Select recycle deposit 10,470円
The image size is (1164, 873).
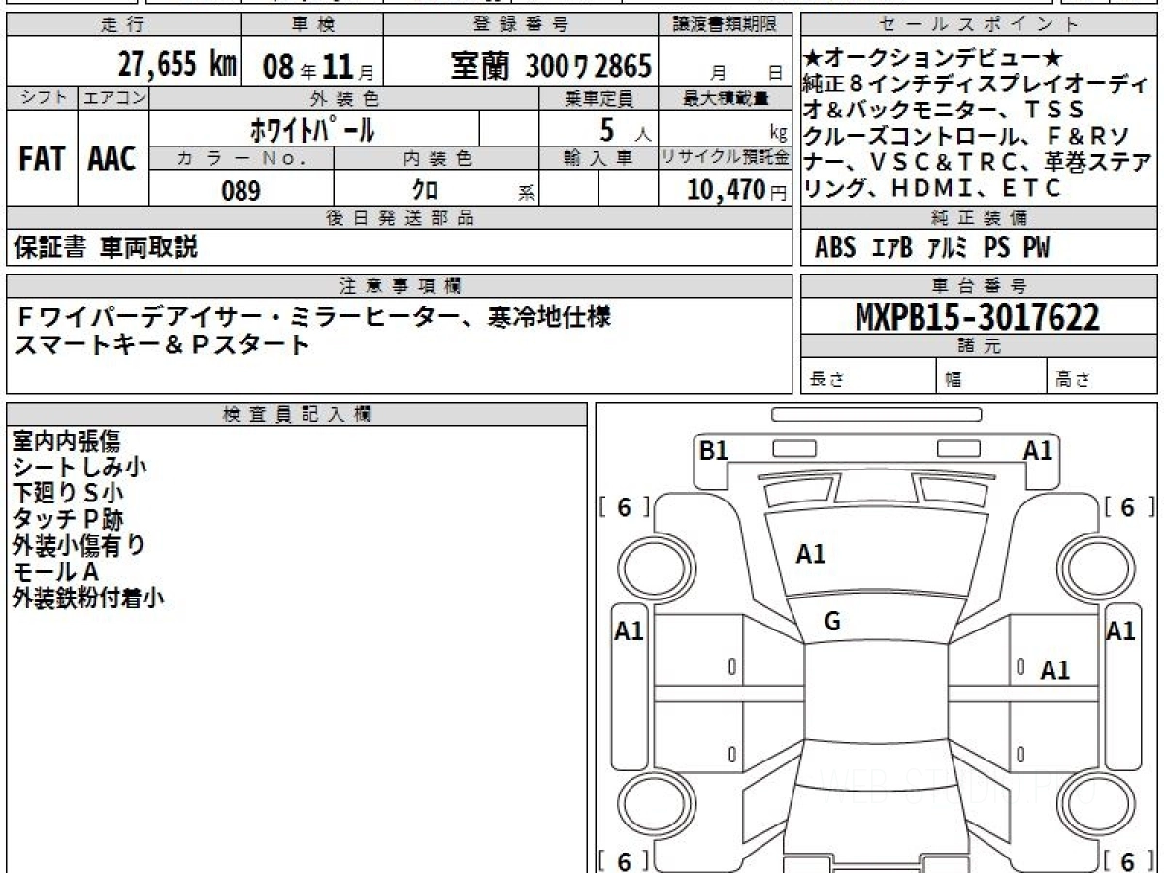point(737,190)
